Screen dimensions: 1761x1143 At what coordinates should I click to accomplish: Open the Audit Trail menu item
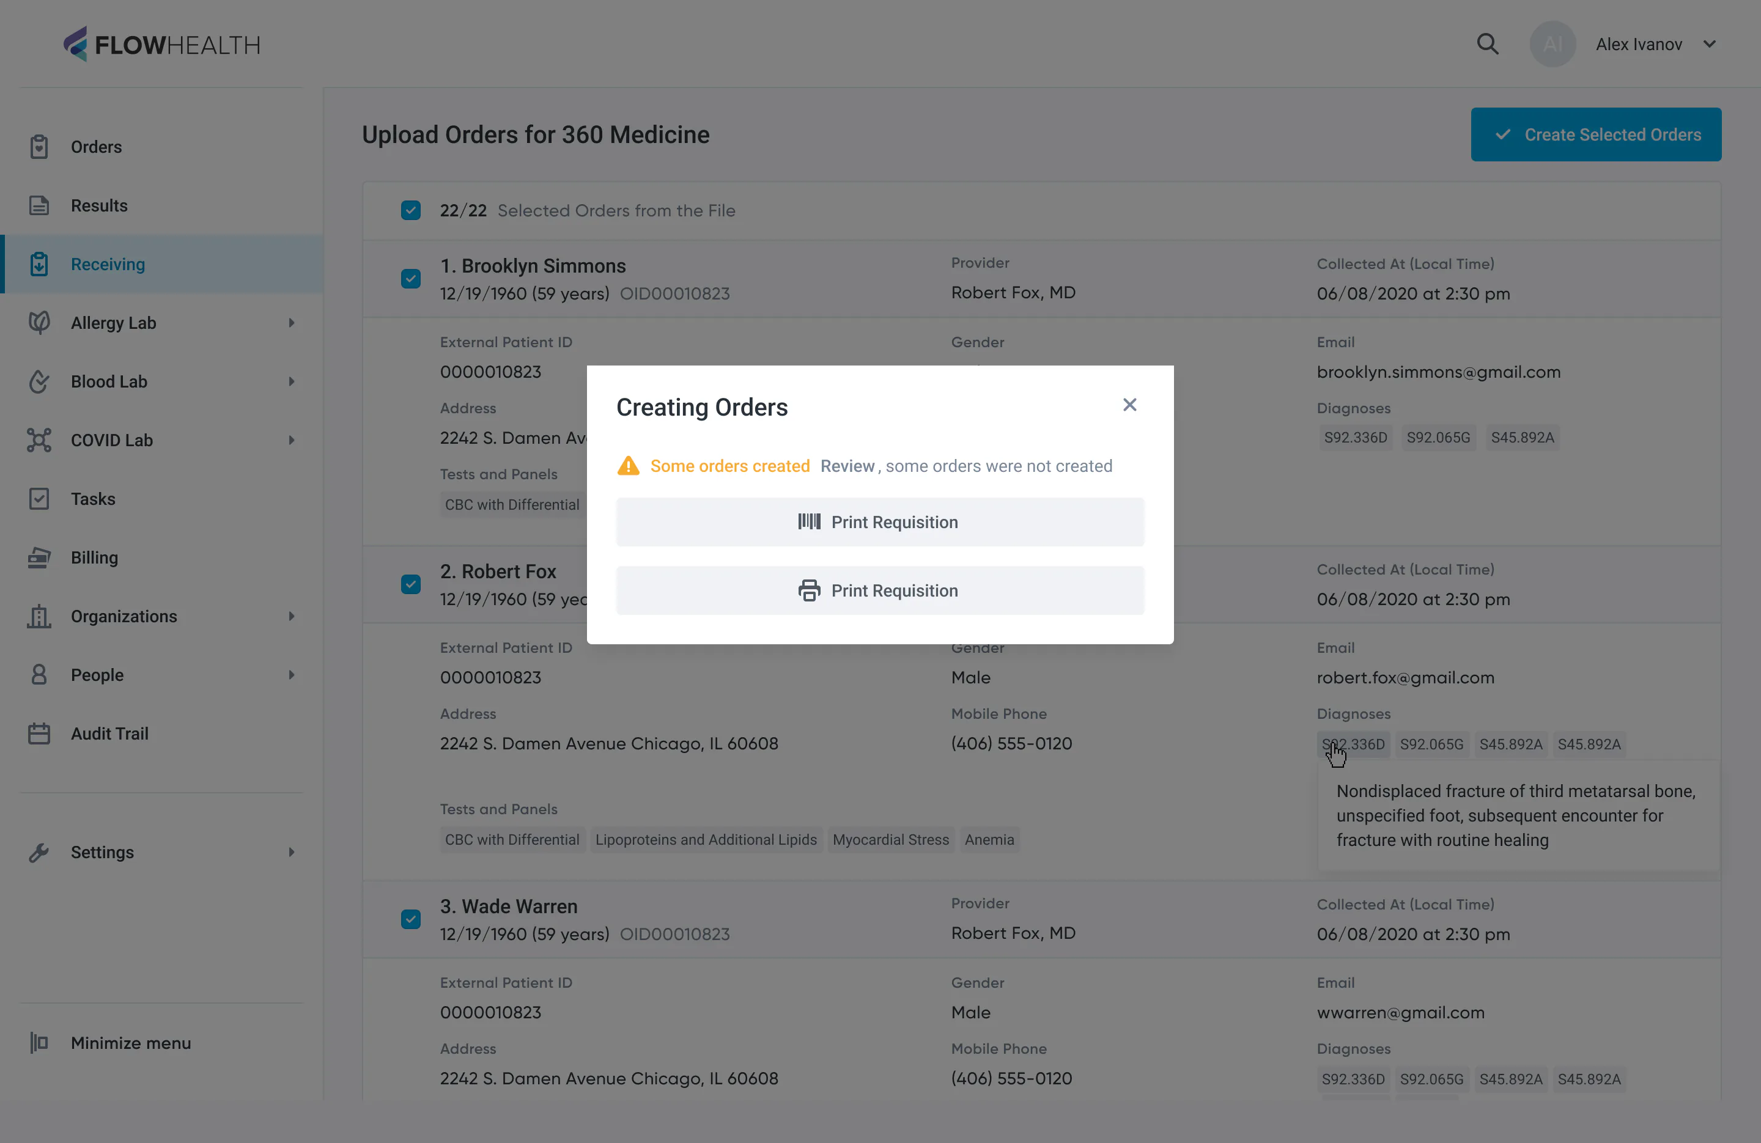pyautogui.click(x=161, y=734)
